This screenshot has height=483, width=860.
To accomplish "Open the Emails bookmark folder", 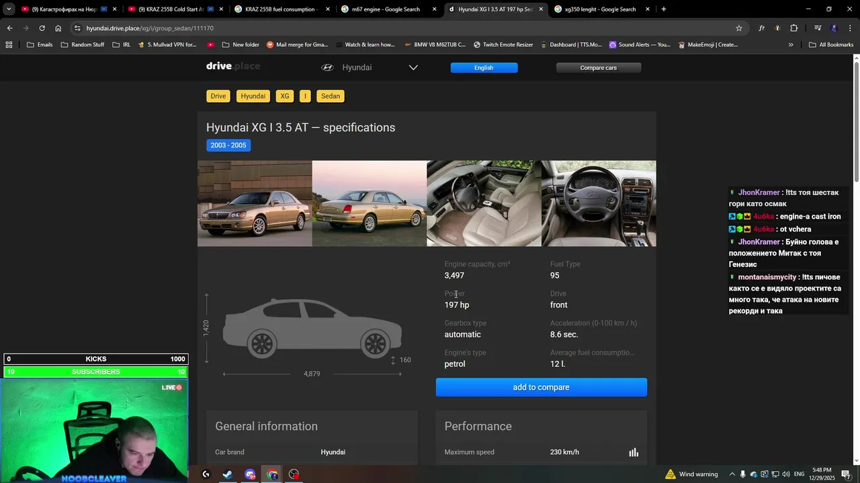I will [x=40, y=45].
